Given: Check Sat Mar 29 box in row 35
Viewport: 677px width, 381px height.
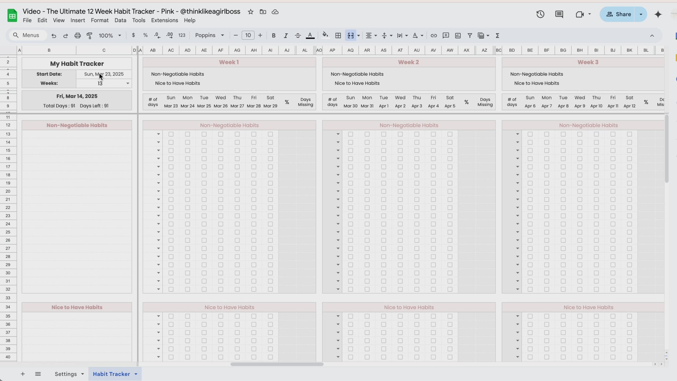Looking at the screenshot, I should pos(270,316).
